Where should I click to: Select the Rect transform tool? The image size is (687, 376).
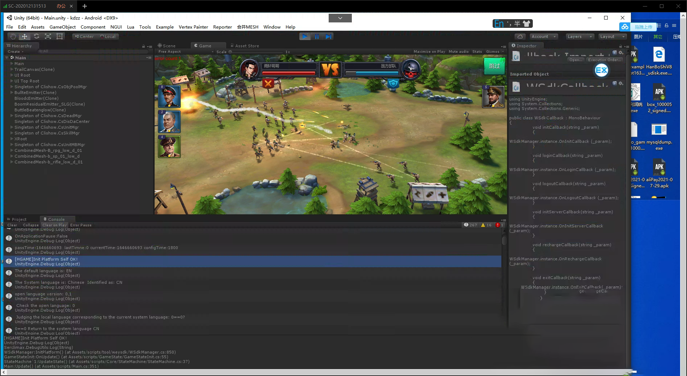(x=59, y=37)
